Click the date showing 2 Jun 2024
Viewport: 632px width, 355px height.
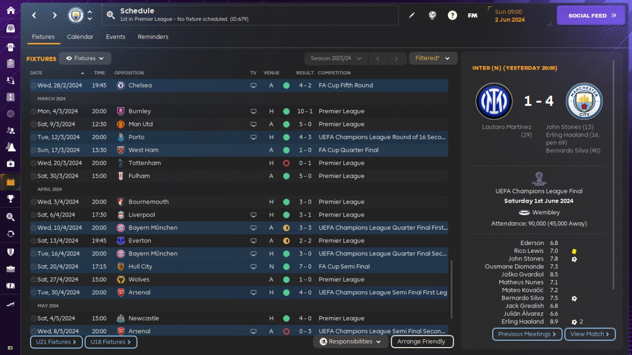[510, 20]
